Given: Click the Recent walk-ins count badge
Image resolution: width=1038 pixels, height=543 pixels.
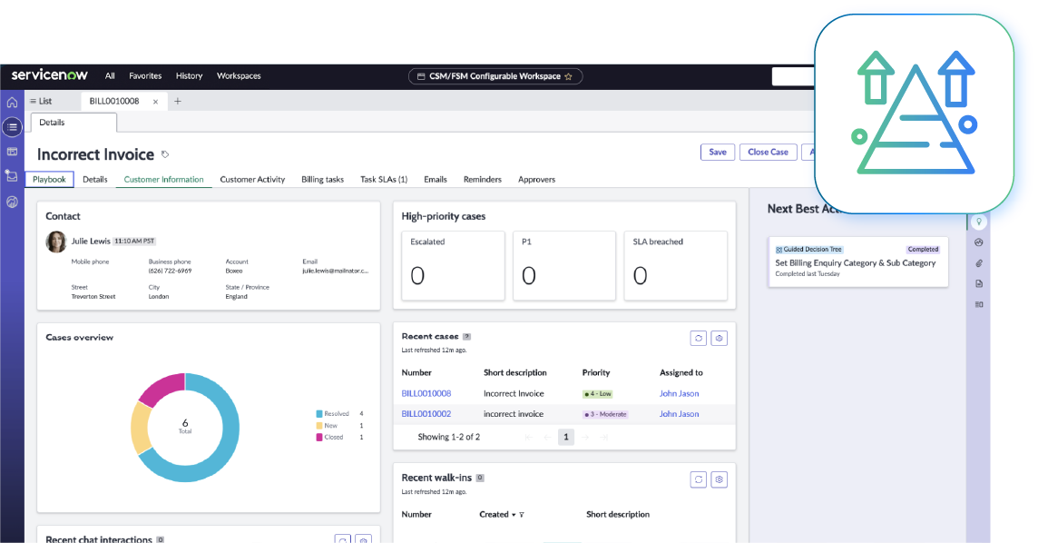Looking at the screenshot, I should click(480, 478).
